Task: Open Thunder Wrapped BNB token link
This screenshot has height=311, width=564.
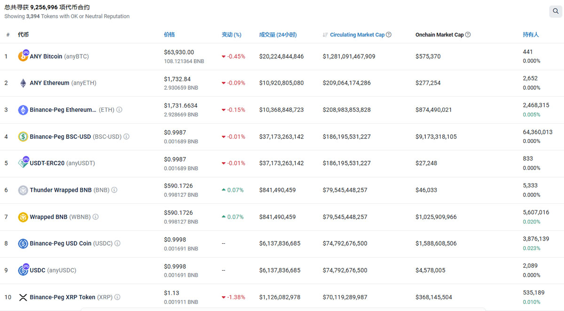Action: coord(70,190)
